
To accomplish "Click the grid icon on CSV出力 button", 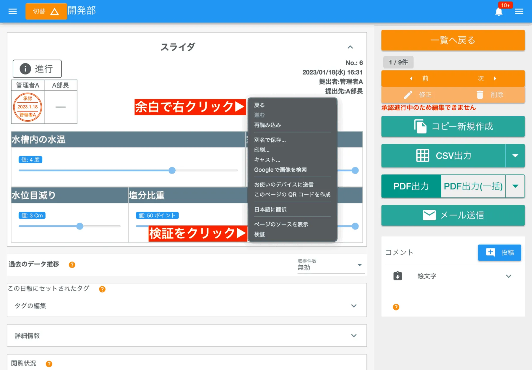I will 423,156.
